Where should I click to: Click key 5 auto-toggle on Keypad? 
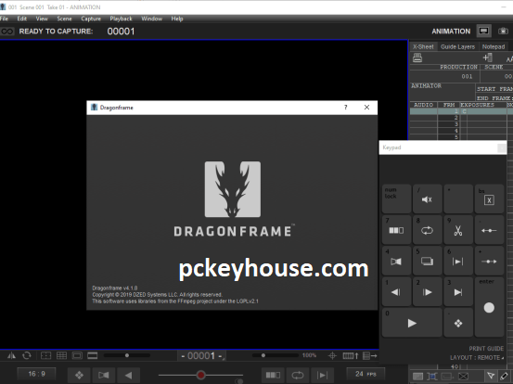pyautogui.click(x=427, y=261)
